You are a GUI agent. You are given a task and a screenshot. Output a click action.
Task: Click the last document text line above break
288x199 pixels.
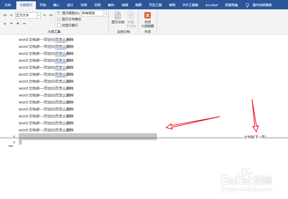coord(46,130)
